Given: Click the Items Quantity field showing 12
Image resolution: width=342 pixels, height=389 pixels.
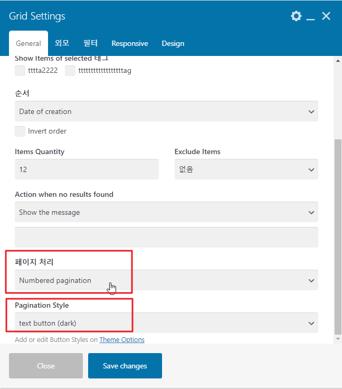Looking at the screenshot, I should pos(87,169).
